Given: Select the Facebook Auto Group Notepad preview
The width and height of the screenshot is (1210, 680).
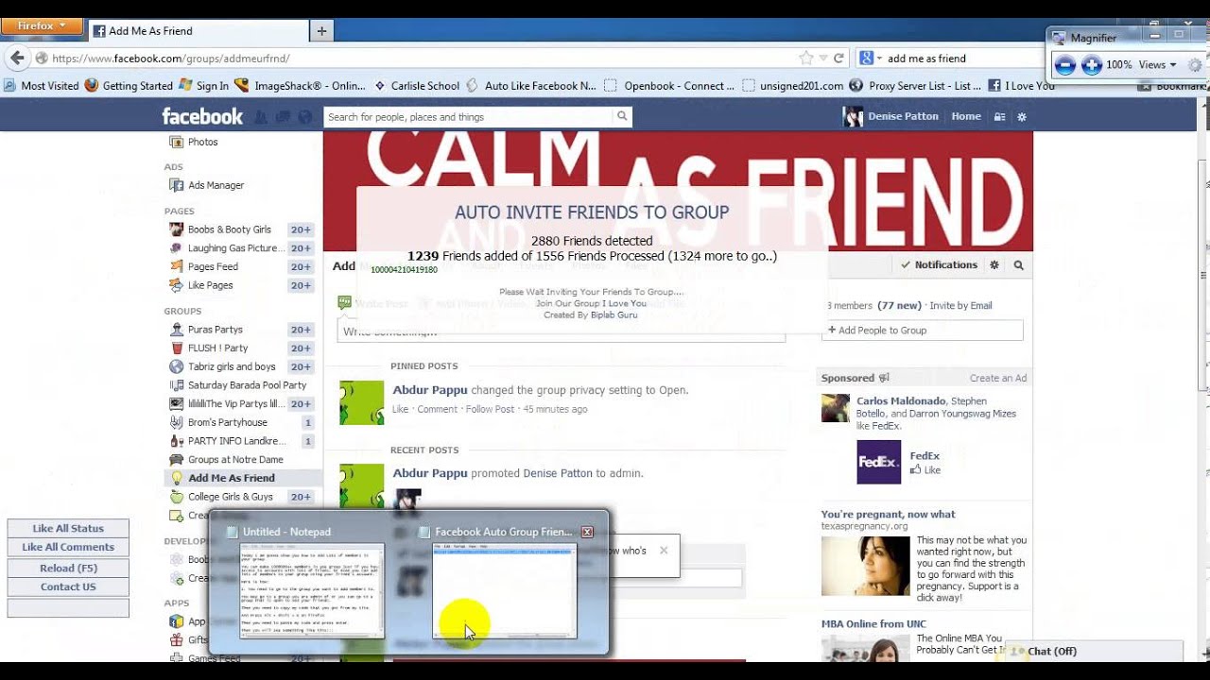Looking at the screenshot, I should tap(505, 590).
